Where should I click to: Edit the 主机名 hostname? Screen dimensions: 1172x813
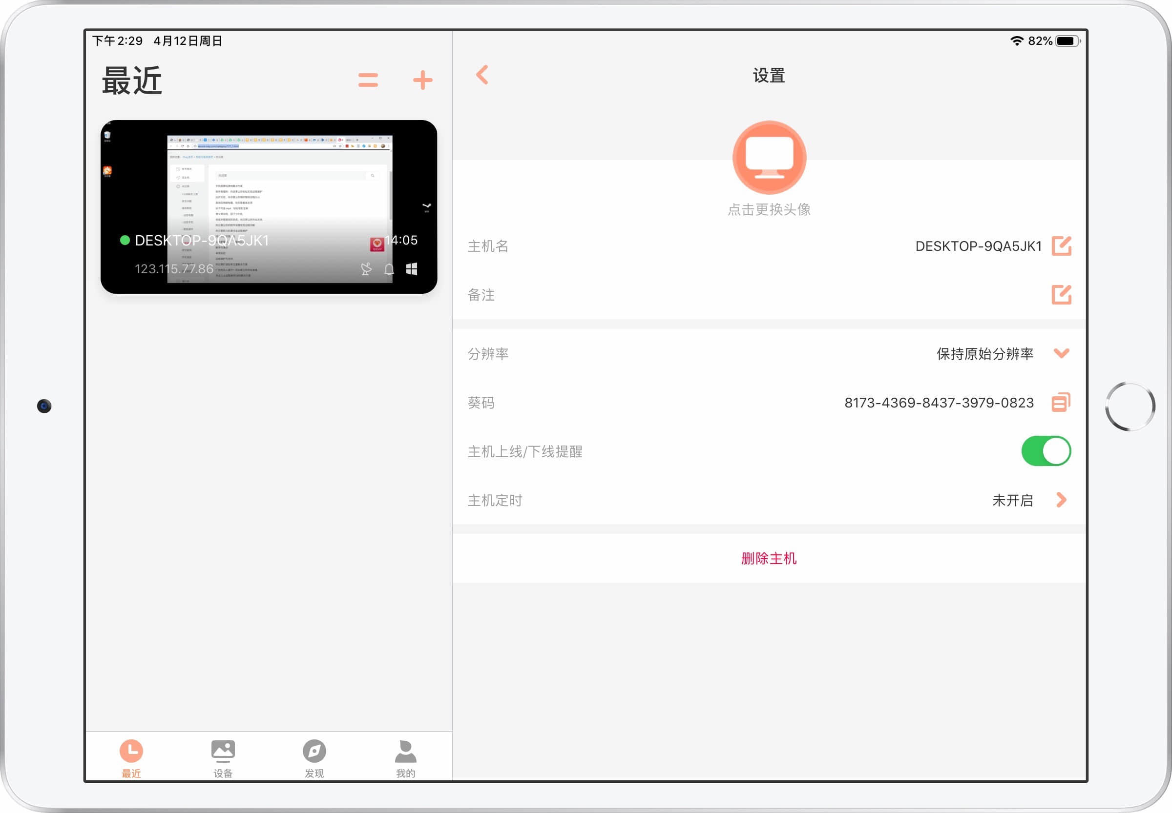click(1061, 246)
